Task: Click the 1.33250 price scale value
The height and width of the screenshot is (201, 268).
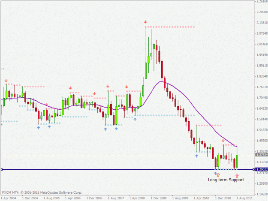Action: coord(262,162)
